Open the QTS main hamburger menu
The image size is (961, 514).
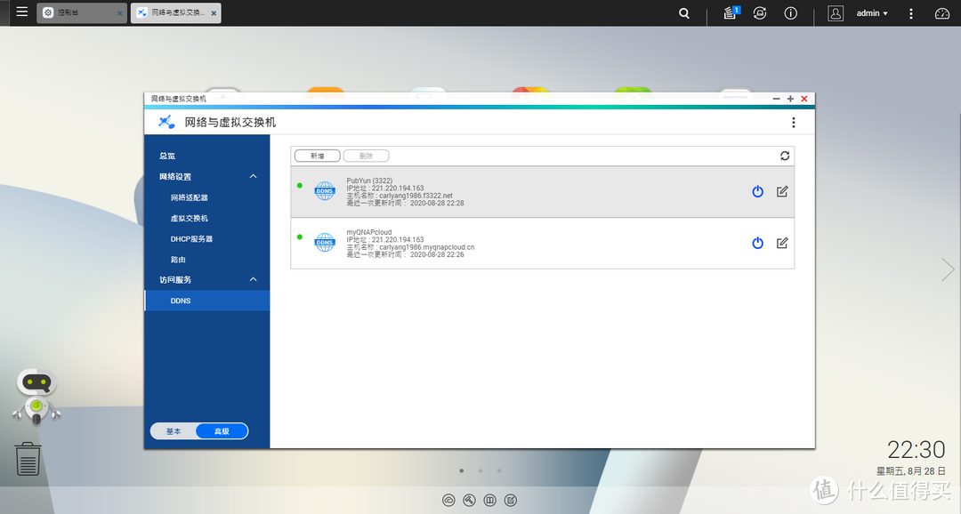click(x=22, y=12)
